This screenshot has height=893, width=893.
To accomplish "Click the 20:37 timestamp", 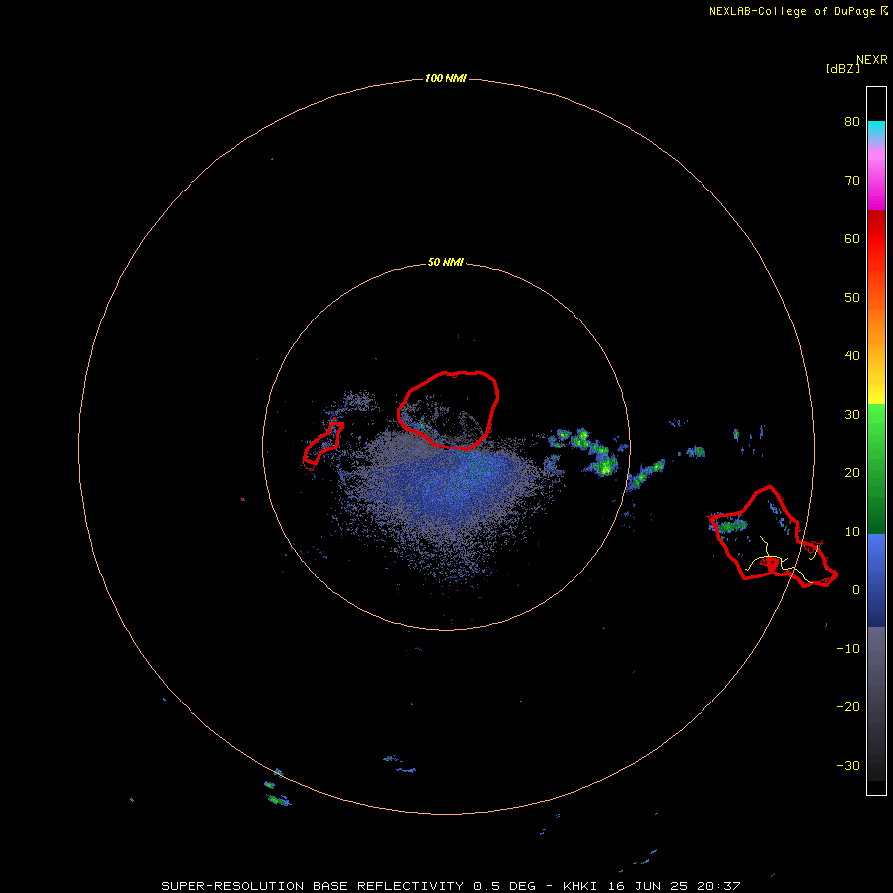I will point(718,886).
